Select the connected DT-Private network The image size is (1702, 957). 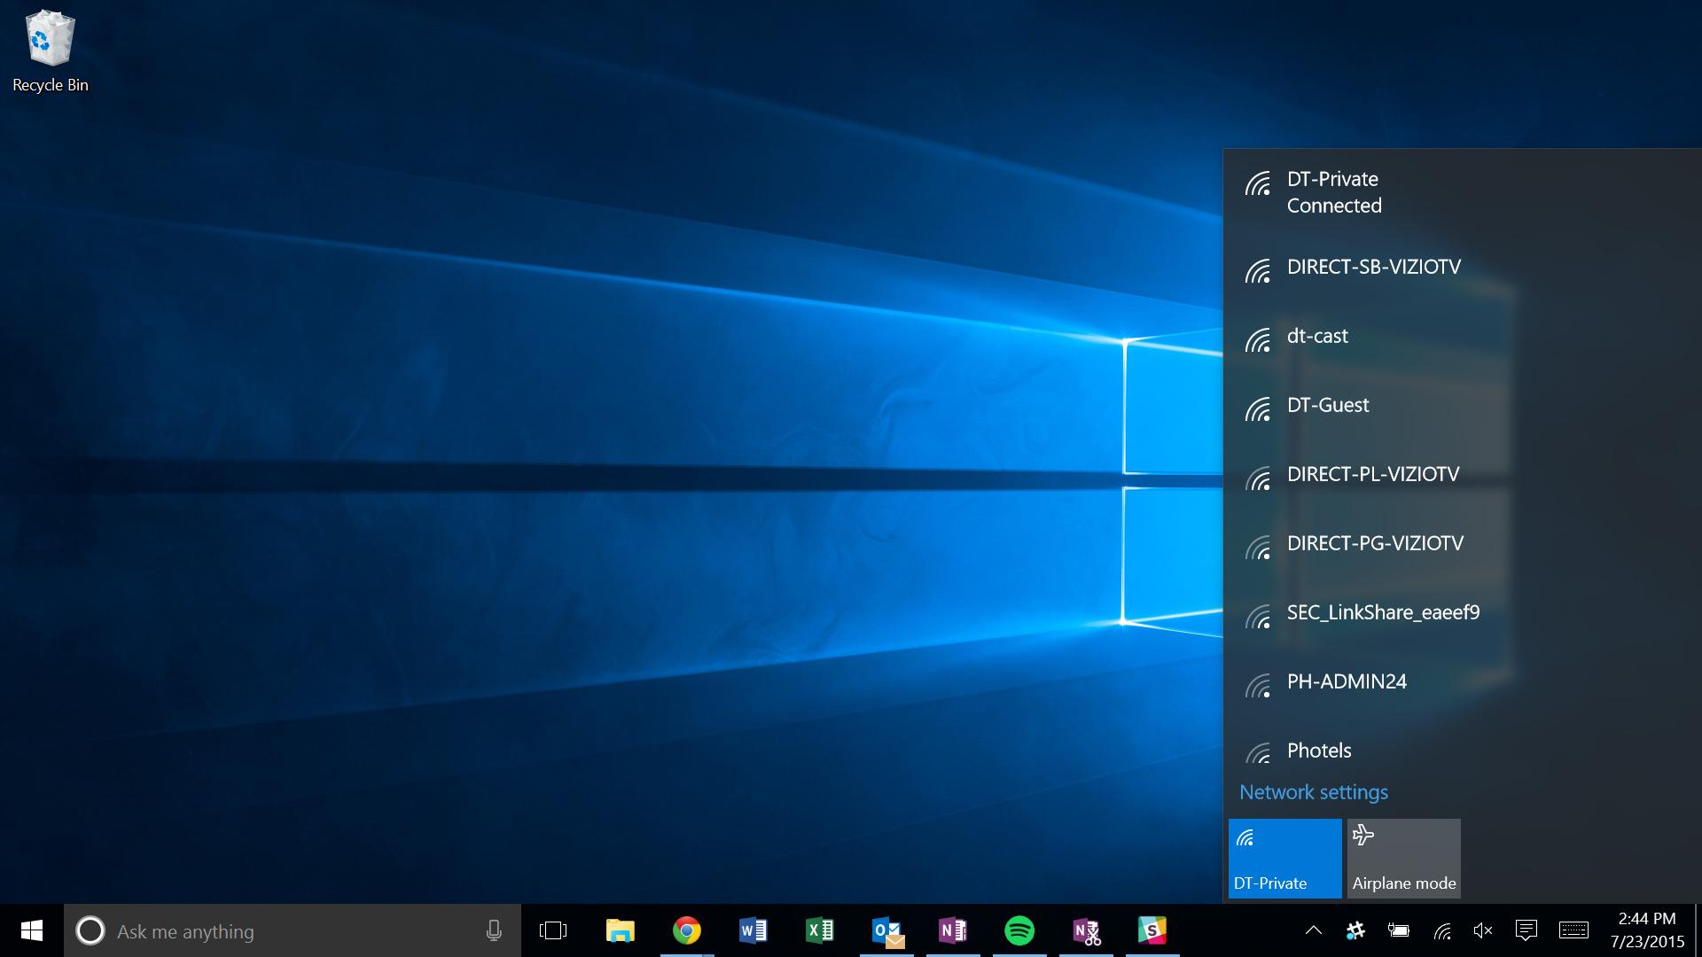point(1462,192)
